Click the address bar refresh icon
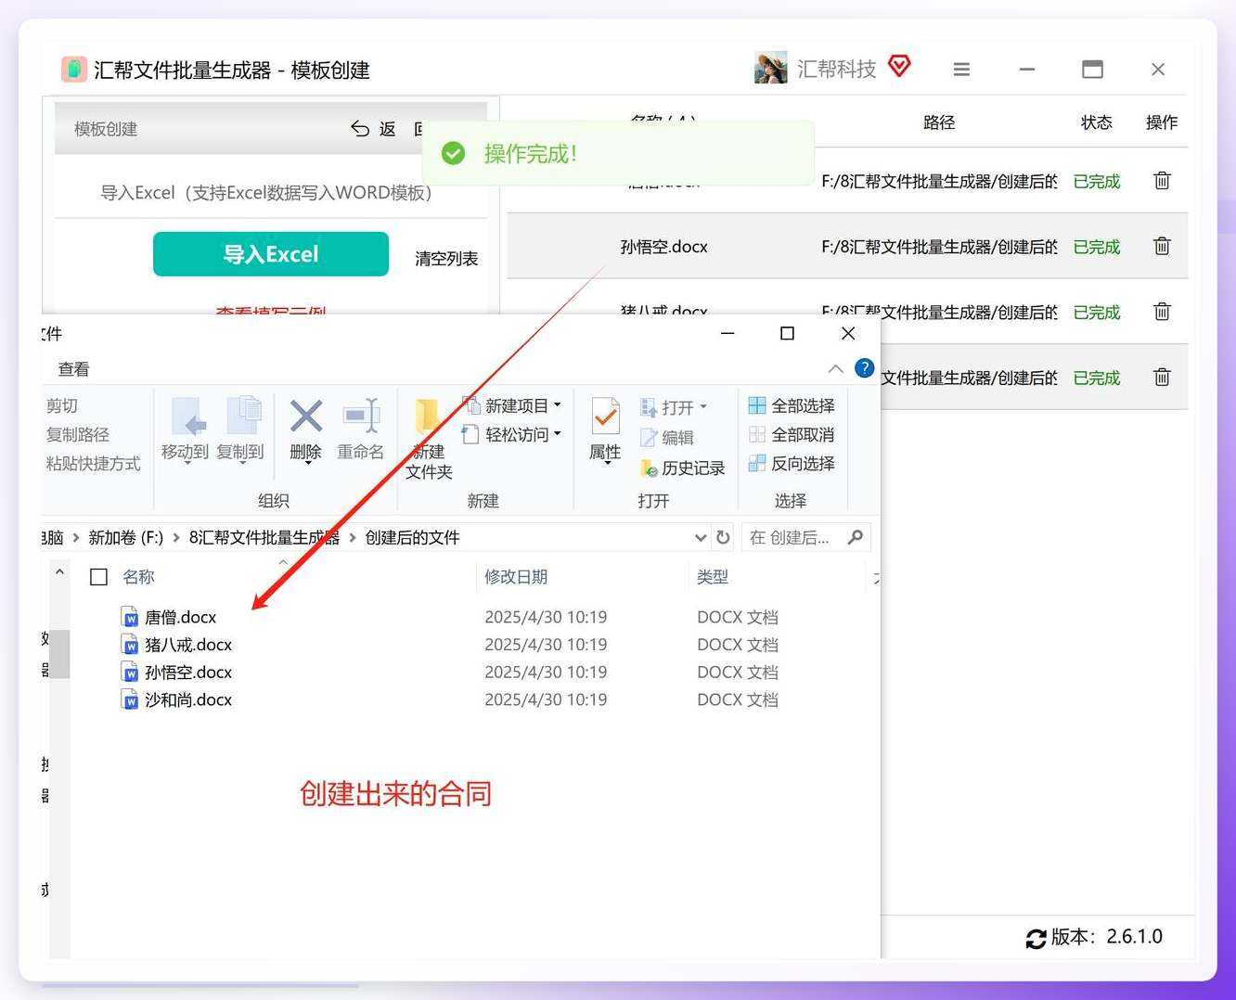Screen dimensions: 1236x1000 723,537
